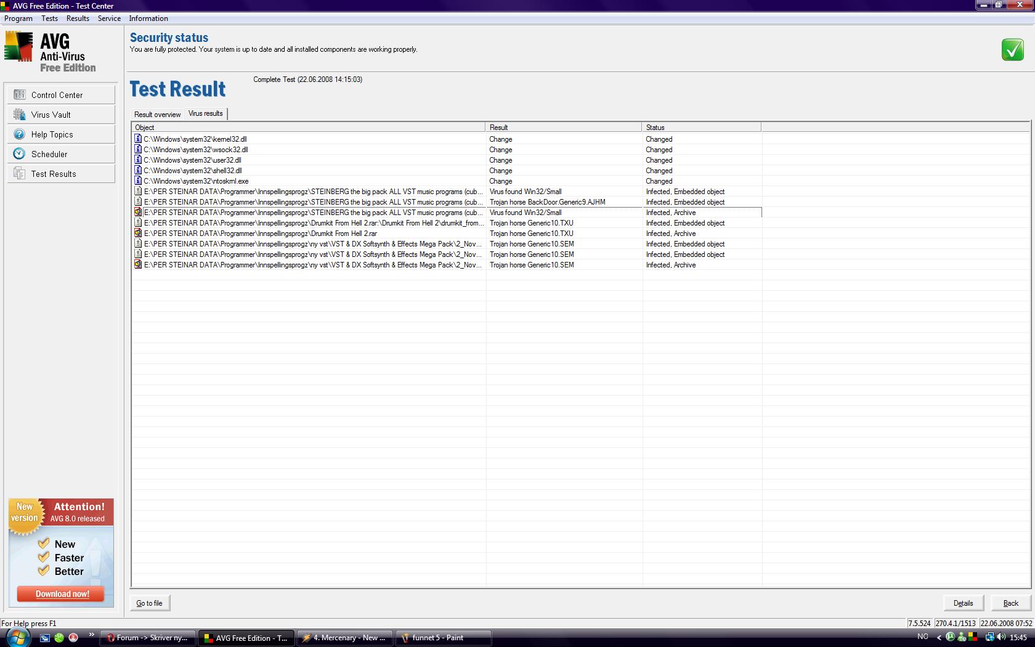Click the AVG system tray icon
The height and width of the screenshot is (647, 1035).
[972, 637]
